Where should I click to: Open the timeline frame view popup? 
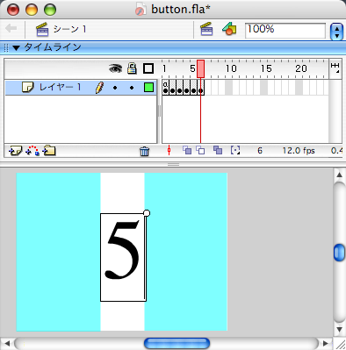coord(335,68)
